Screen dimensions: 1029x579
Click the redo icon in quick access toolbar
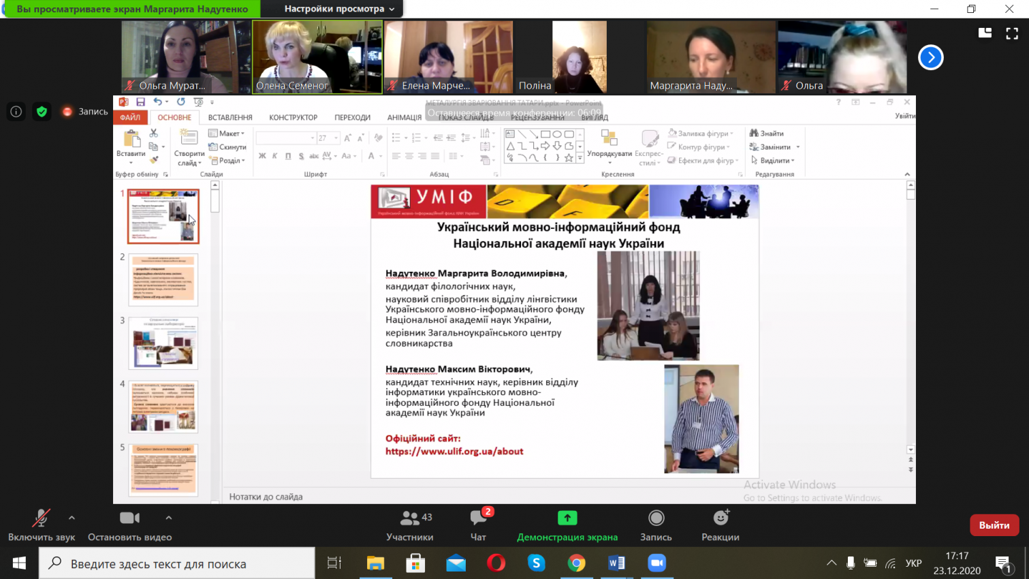(180, 102)
